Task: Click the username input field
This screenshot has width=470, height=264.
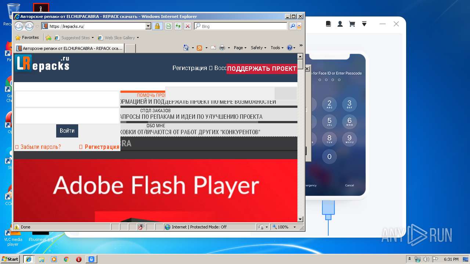Action: click(x=67, y=99)
